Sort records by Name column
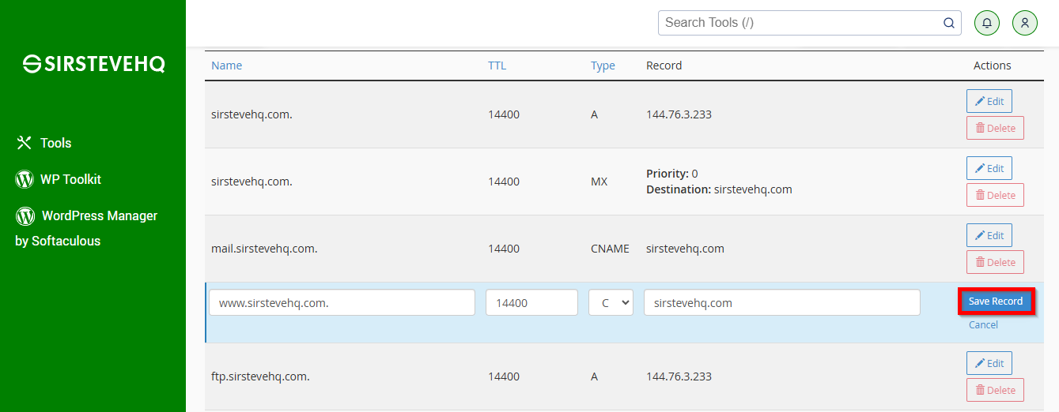 point(226,66)
